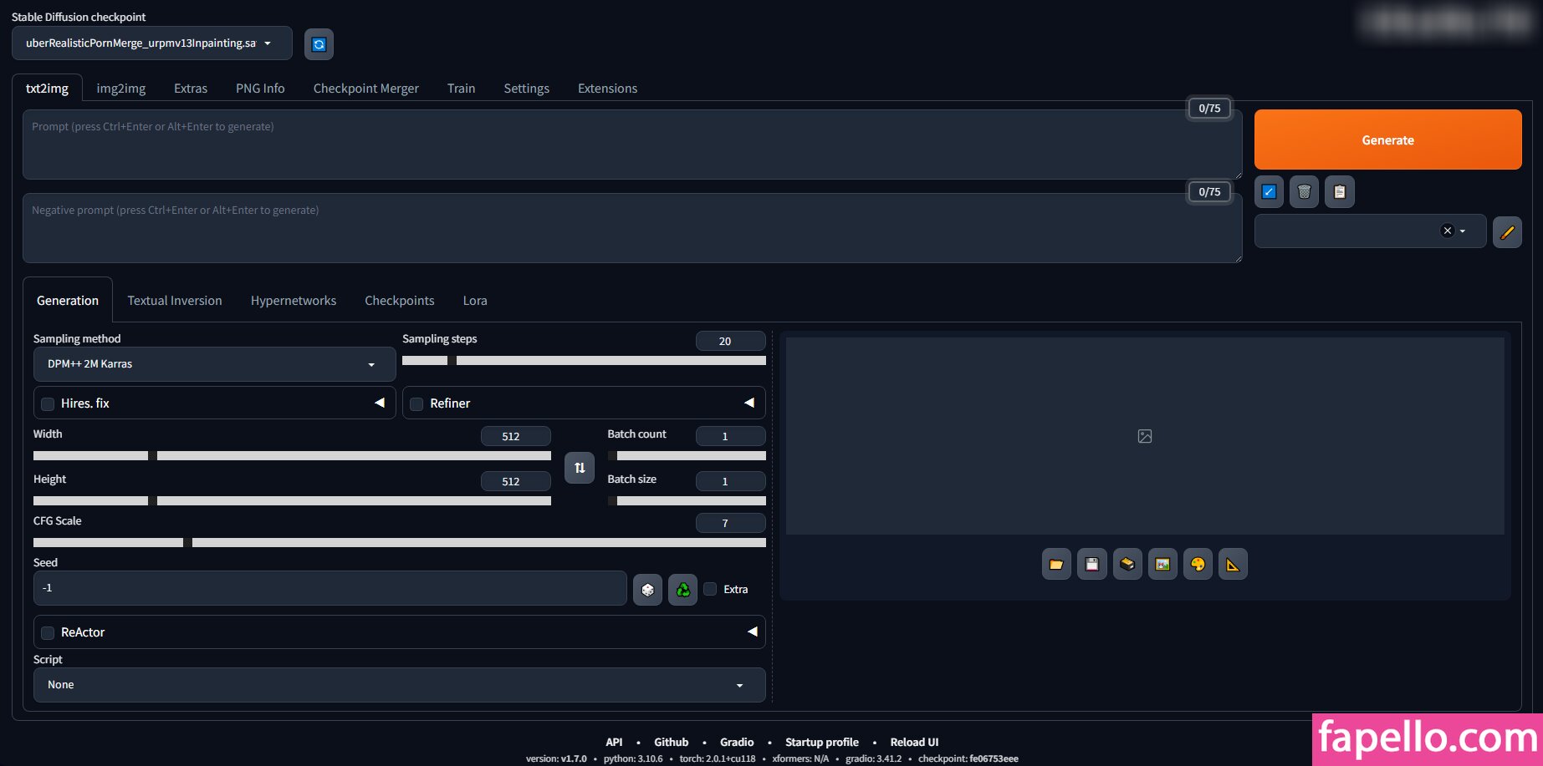Swap width and height with arrows icon
The height and width of the screenshot is (766, 1543).
580,468
